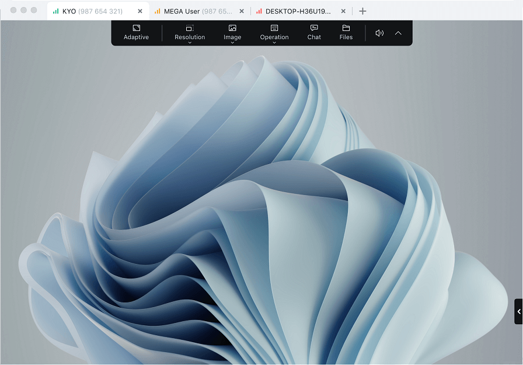The width and height of the screenshot is (523, 365).
Task: Click the orange signal icon on MEGA User tab
Action: click(x=158, y=11)
